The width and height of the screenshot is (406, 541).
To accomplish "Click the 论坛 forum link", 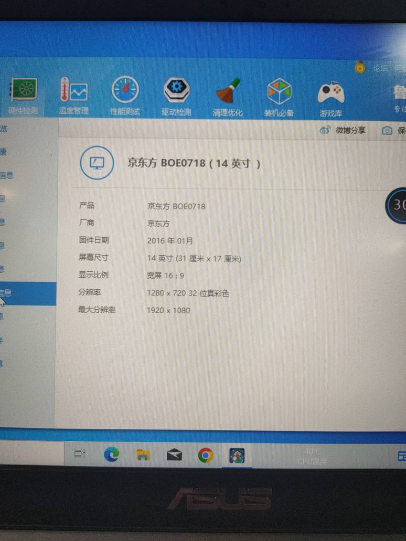I will 381,68.
